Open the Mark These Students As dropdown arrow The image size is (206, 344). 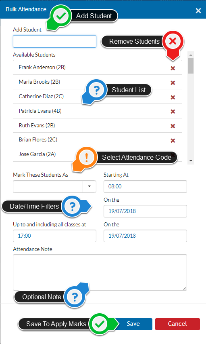pos(89,186)
